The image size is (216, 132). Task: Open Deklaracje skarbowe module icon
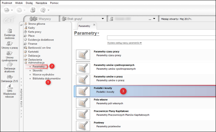[x=10, y=67]
